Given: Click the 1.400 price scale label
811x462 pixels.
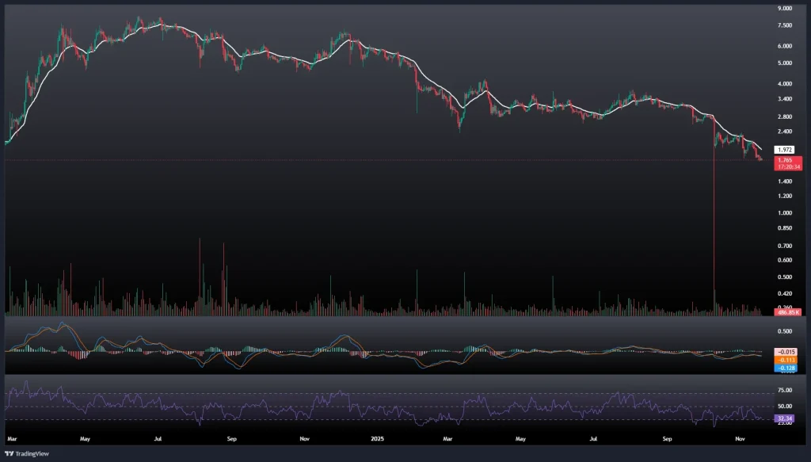Looking at the screenshot, I should (x=785, y=181).
